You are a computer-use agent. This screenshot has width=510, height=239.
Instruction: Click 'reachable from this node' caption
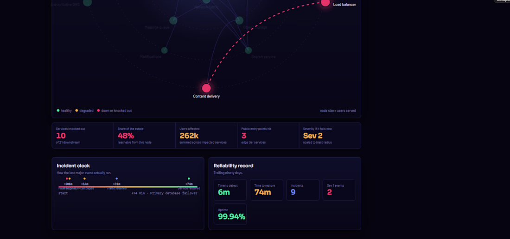pos(134,142)
